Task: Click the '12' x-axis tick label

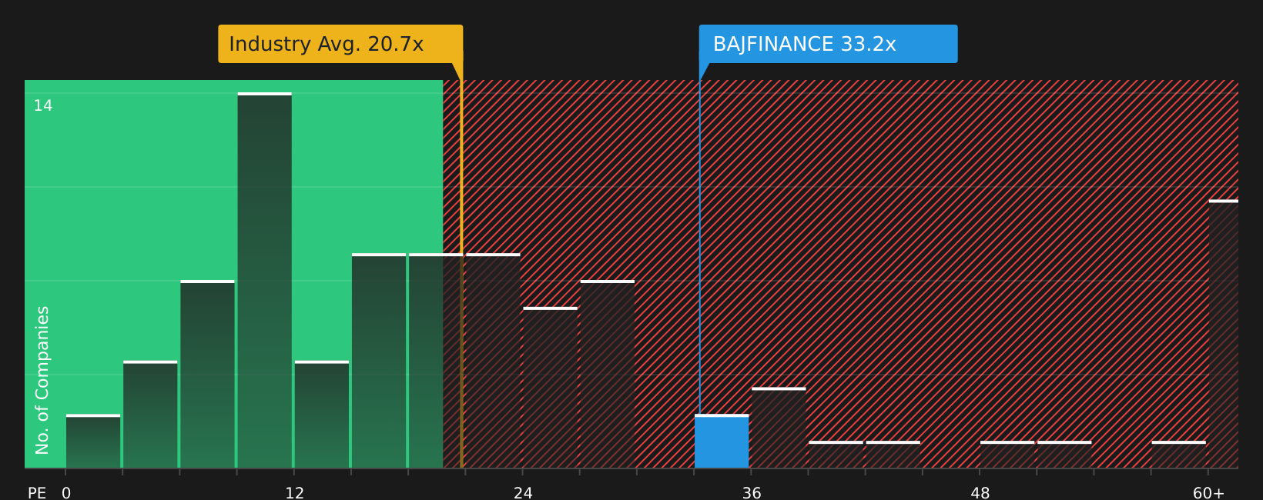Action: click(295, 493)
